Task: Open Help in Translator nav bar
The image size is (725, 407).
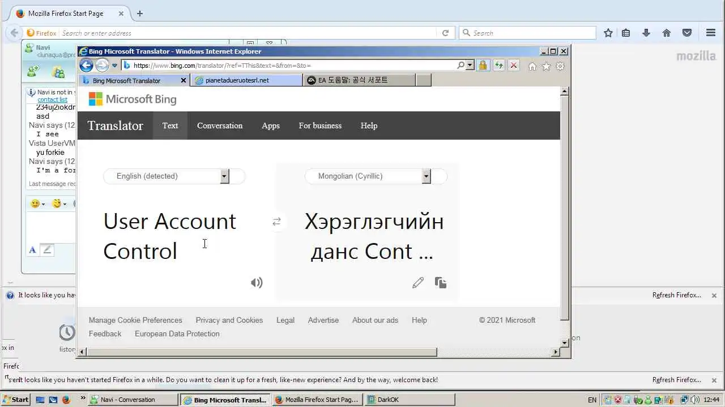Action: click(x=369, y=125)
